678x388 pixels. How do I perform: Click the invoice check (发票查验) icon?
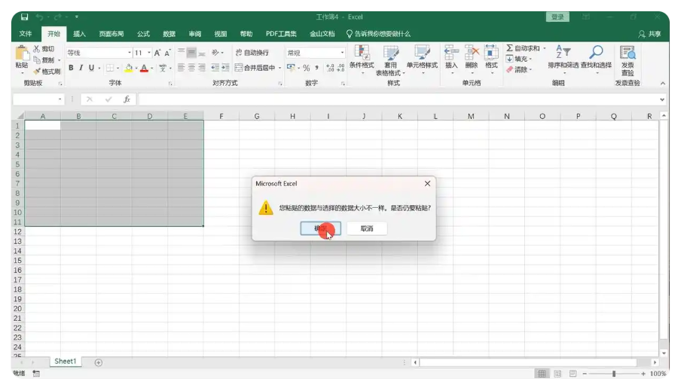[x=628, y=53]
